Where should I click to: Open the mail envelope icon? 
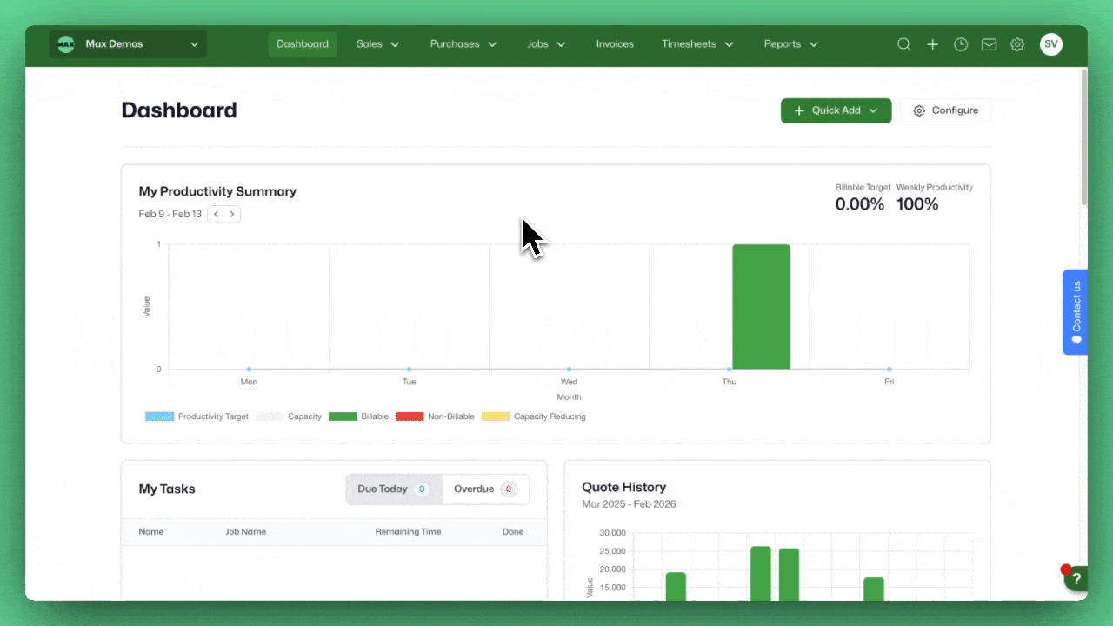(x=989, y=44)
